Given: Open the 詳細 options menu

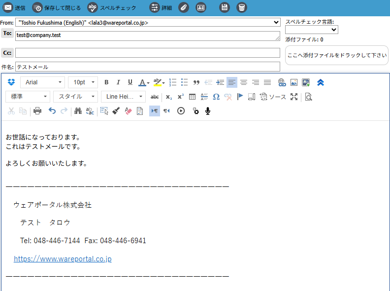Looking at the screenshot, I should pyautogui.click(x=161, y=7).
